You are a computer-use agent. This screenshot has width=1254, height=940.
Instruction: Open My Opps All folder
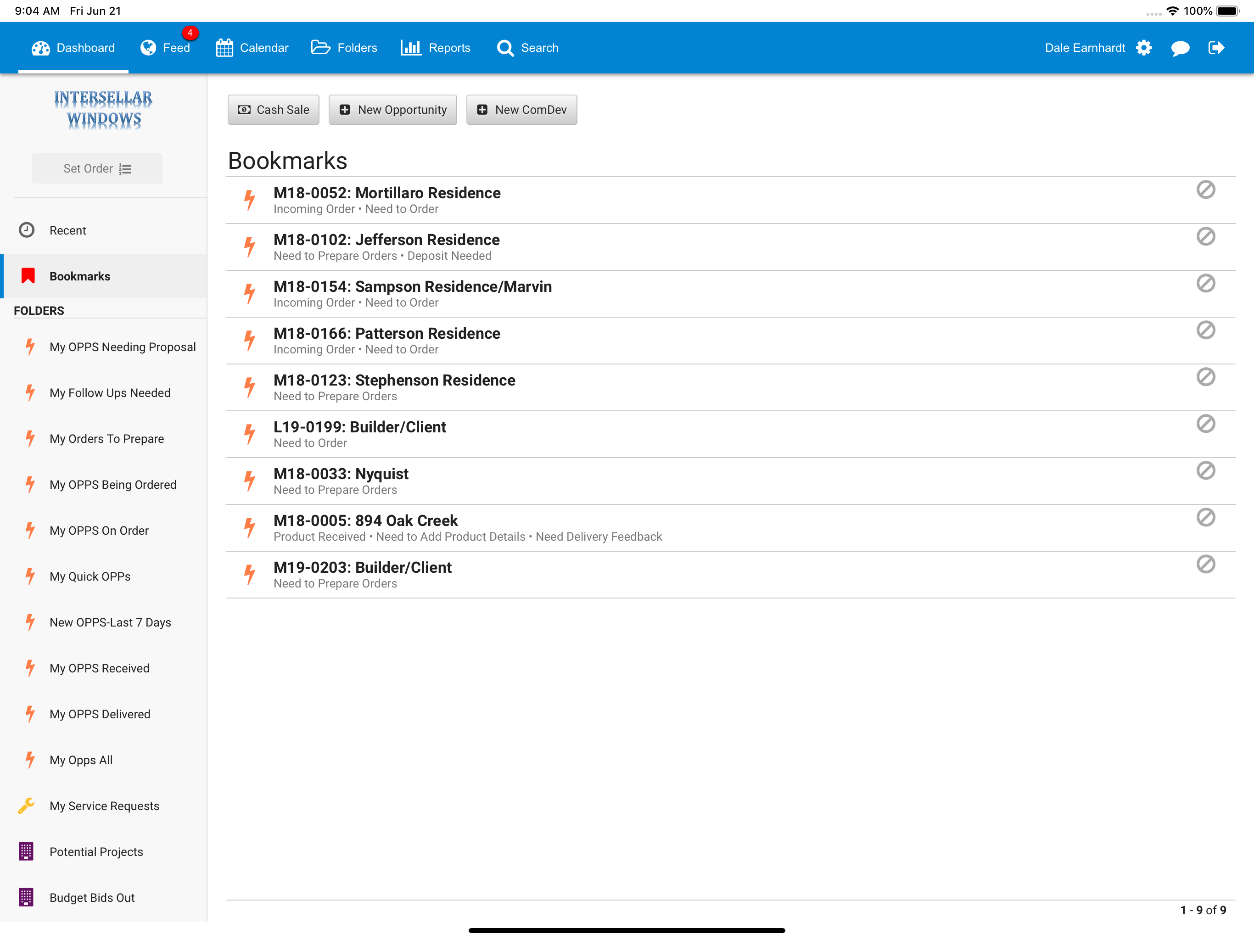104,760
